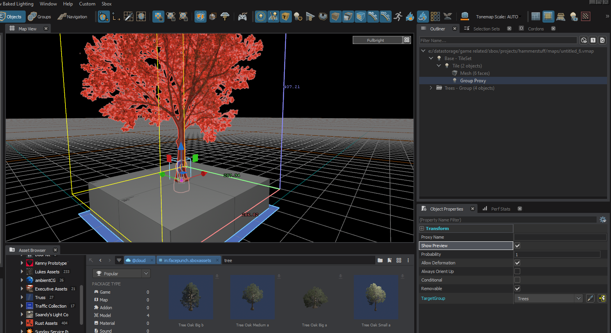This screenshot has height=333, width=611.
Task: Open the Popular sort dropdown
Action: click(122, 274)
